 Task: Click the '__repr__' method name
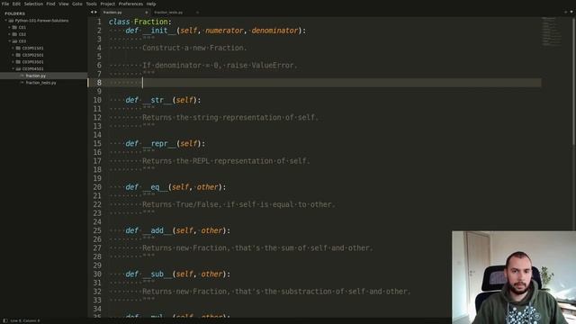click(x=159, y=144)
